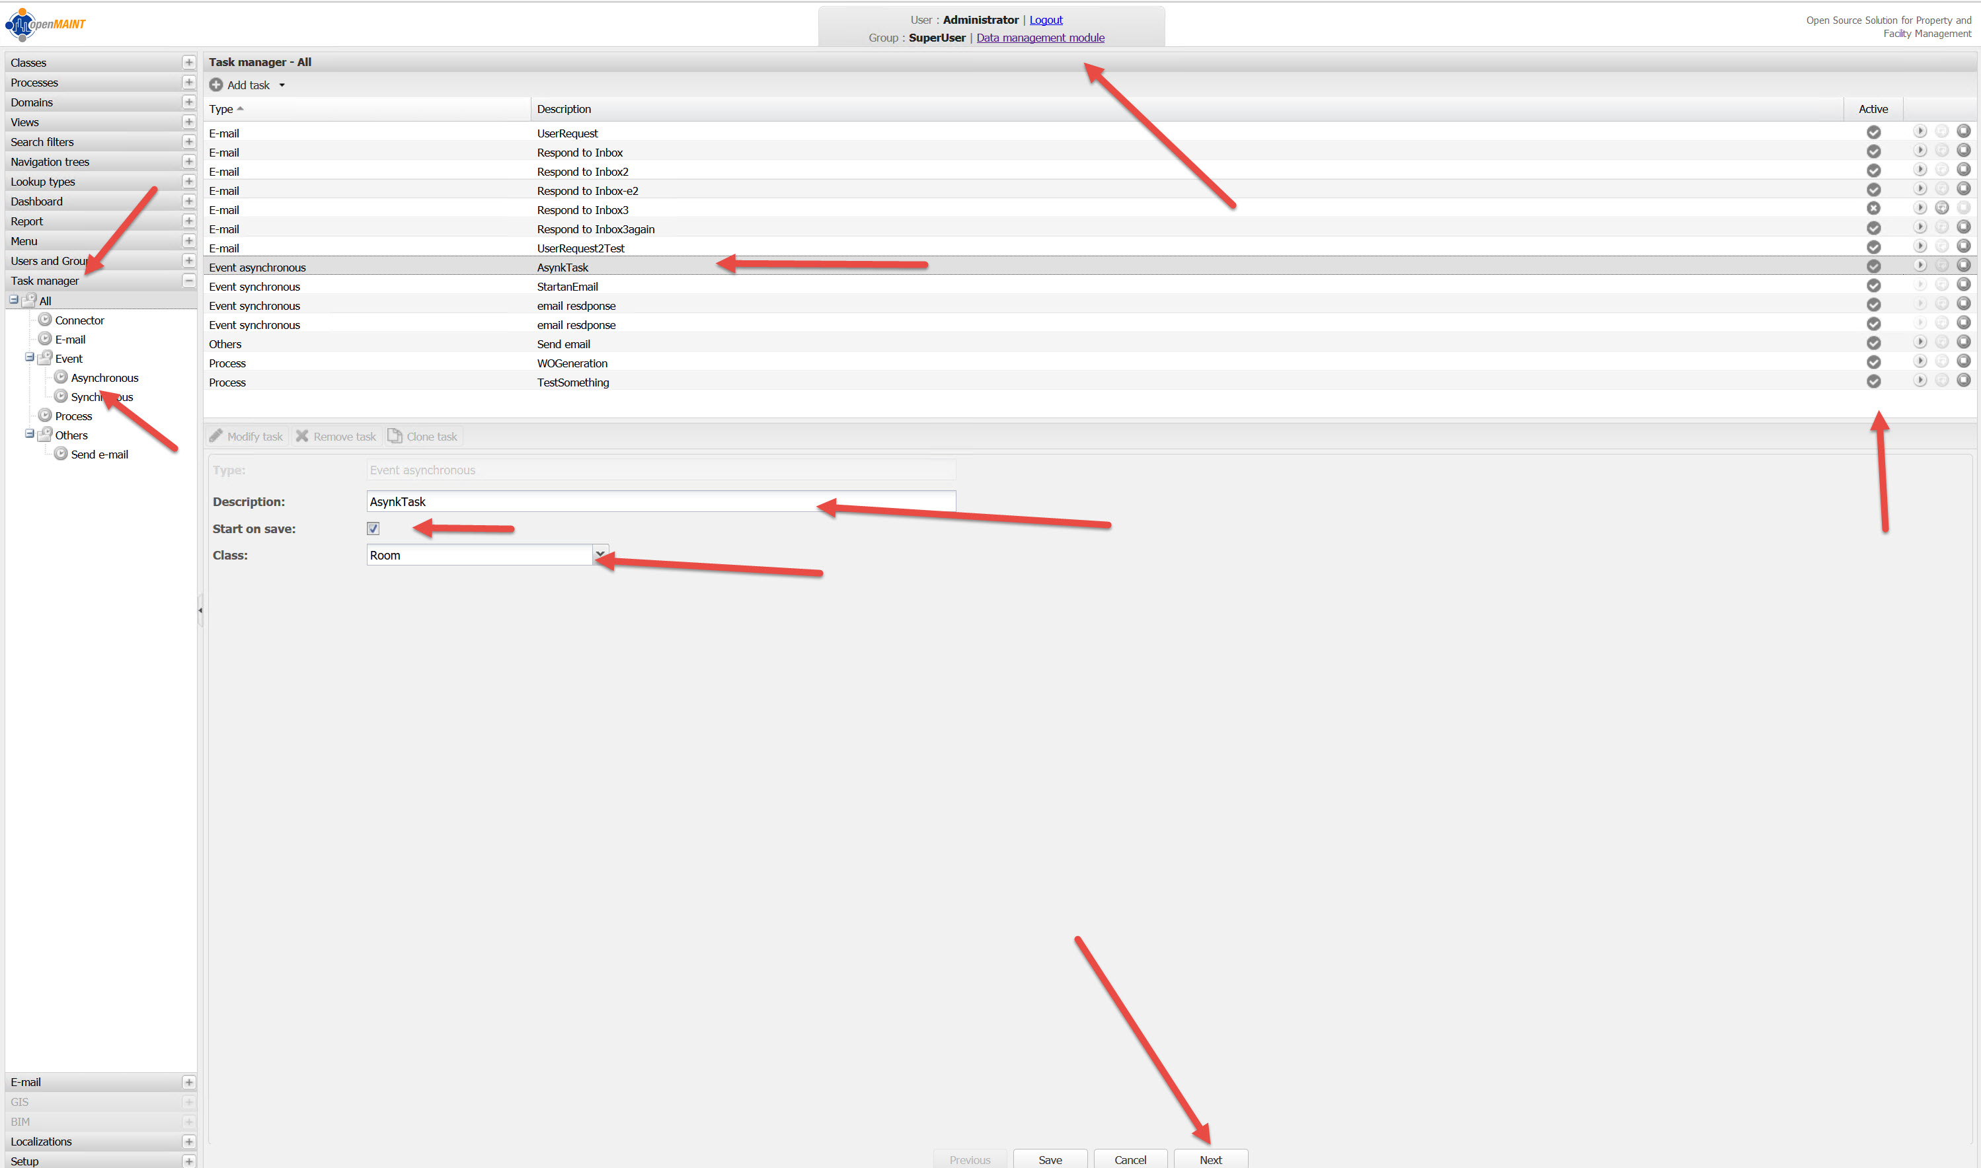Collapse the Others tree node

(29, 435)
